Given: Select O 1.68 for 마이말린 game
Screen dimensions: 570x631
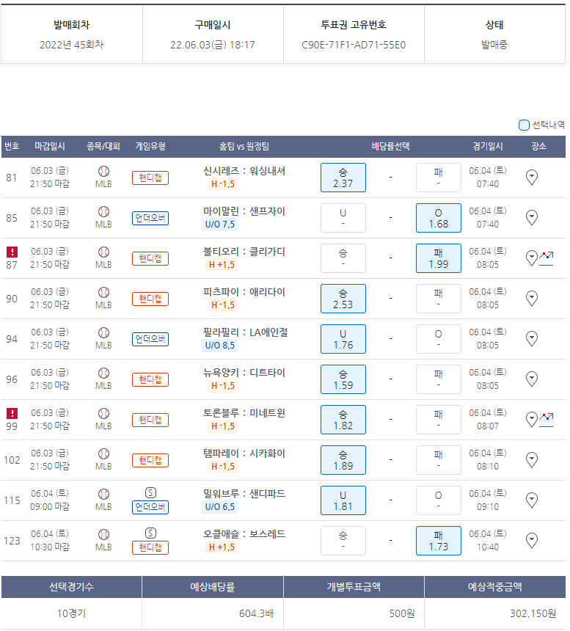Looking at the screenshot, I should point(439,218).
